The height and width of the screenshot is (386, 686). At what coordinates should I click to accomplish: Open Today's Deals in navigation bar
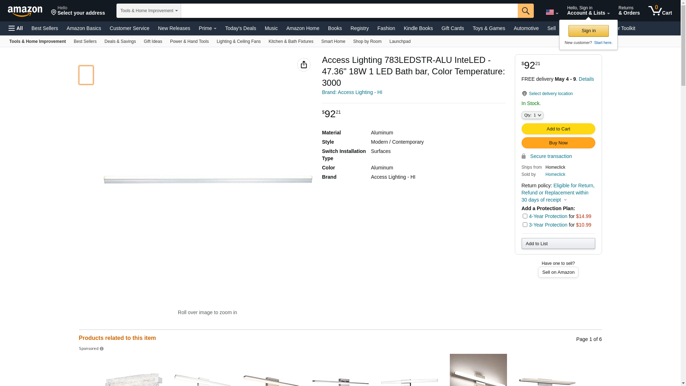pyautogui.click(x=240, y=28)
